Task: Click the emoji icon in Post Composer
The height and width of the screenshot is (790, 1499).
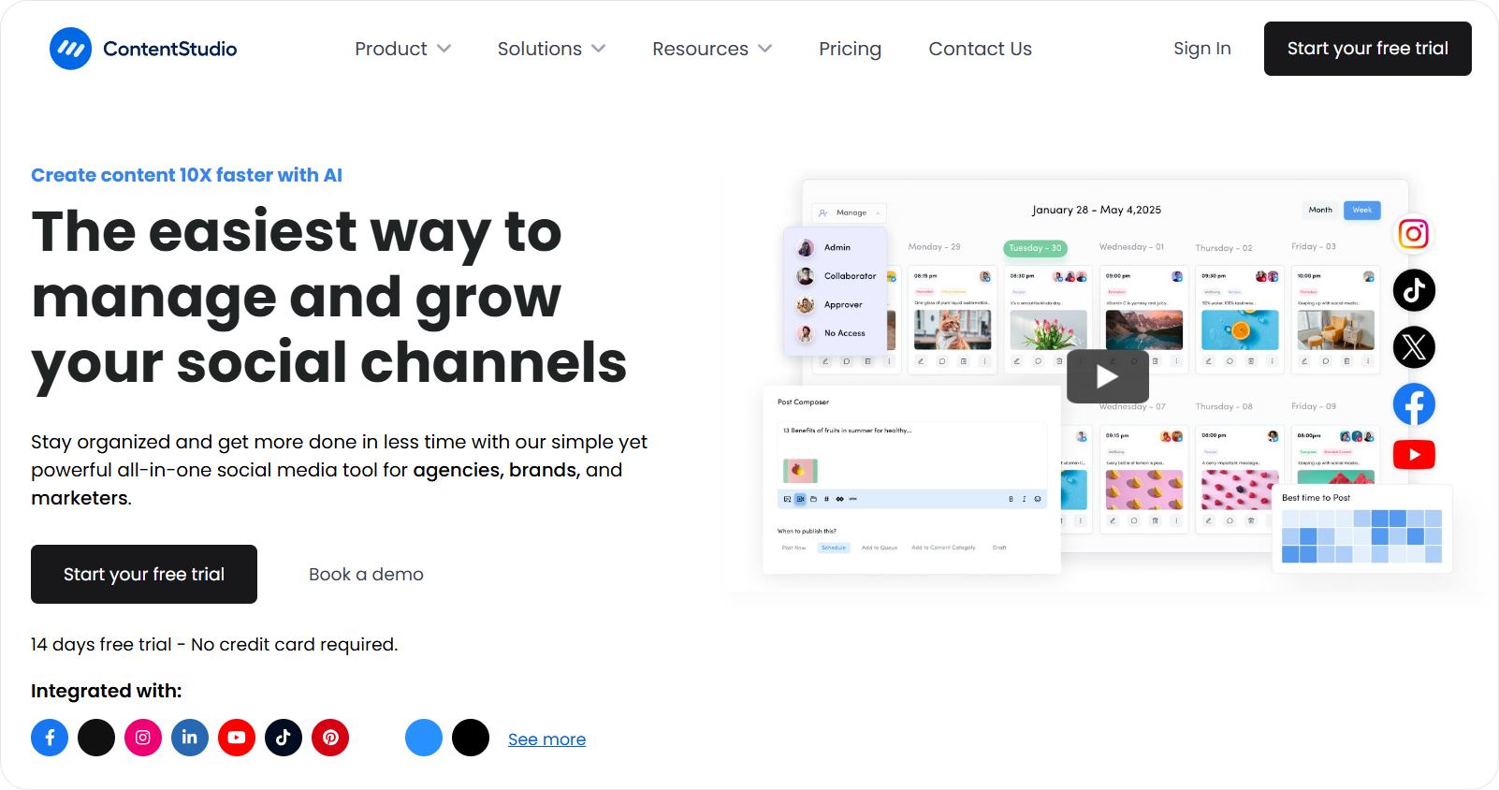Action: point(1038,499)
